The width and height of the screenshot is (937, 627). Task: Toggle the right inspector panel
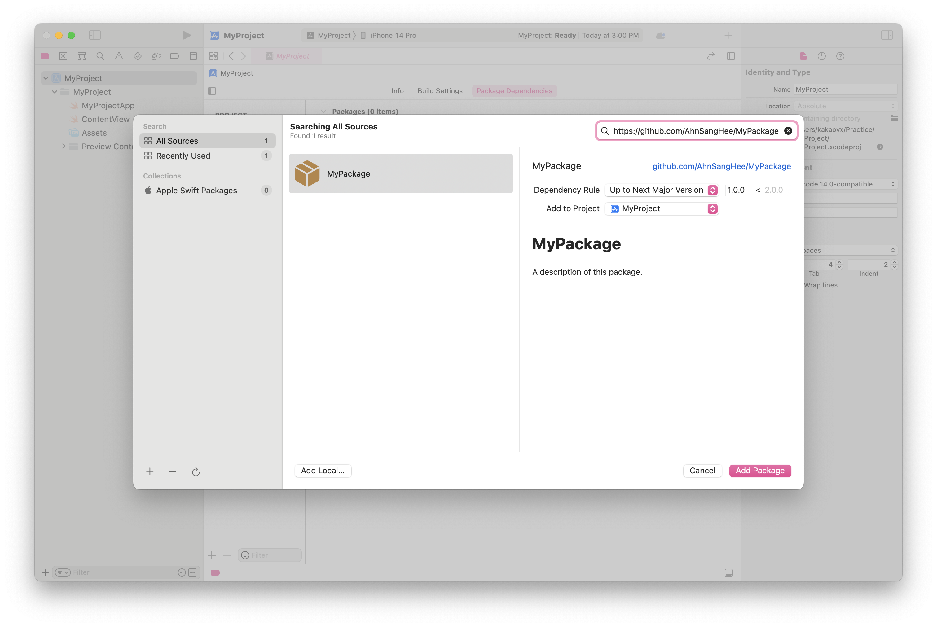[x=886, y=35]
